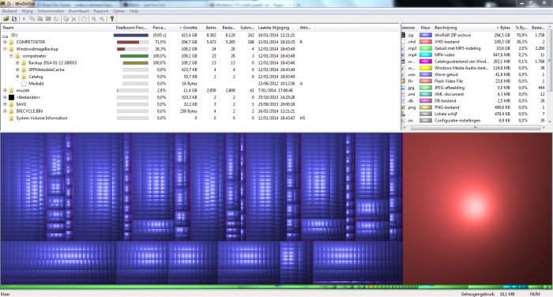The height and width of the screenshot is (297, 553).
Task: Expand the COMPETOETER folder node
Action: coord(5,42)
